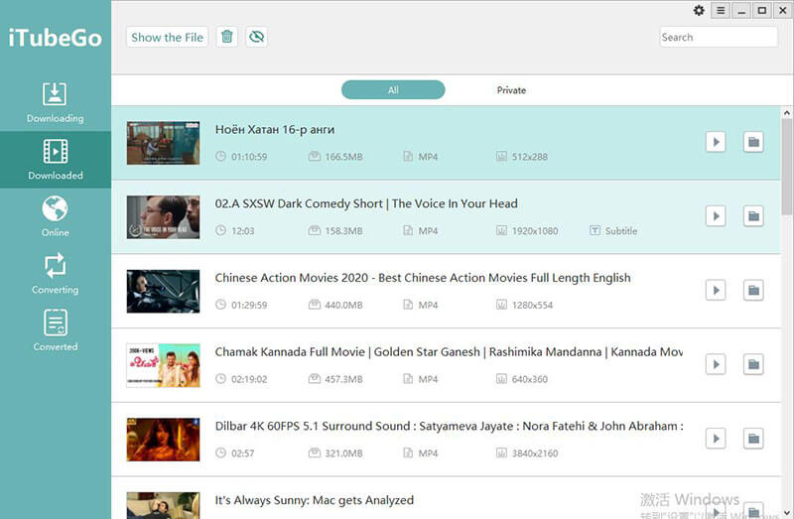Click duration 01:10:59
Image resolution: width=794 pixels, height=519 pixels.
(249, 157)
